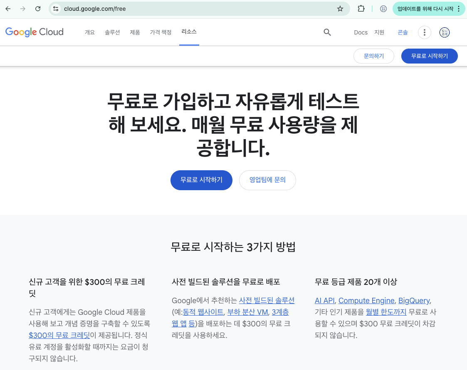467x370 pixels.
Task: Open the three-dot more options next to 콘솔
Action: (x=424, y=32)
